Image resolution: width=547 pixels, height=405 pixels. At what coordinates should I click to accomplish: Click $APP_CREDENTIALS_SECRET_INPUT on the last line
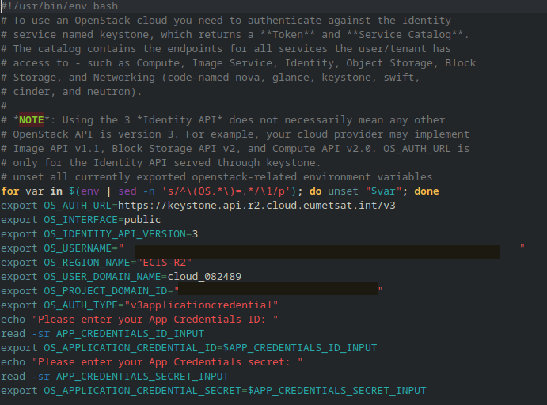[336, 391]
